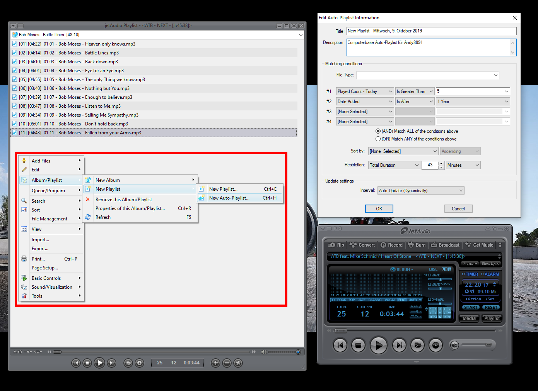Viewport: 538px width, 391px height.
Task: Open Add Files submenu
Action: pos(51,161)
